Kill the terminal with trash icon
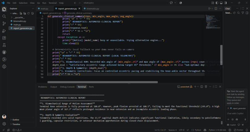The image size is (250, 132). [206, 87]
